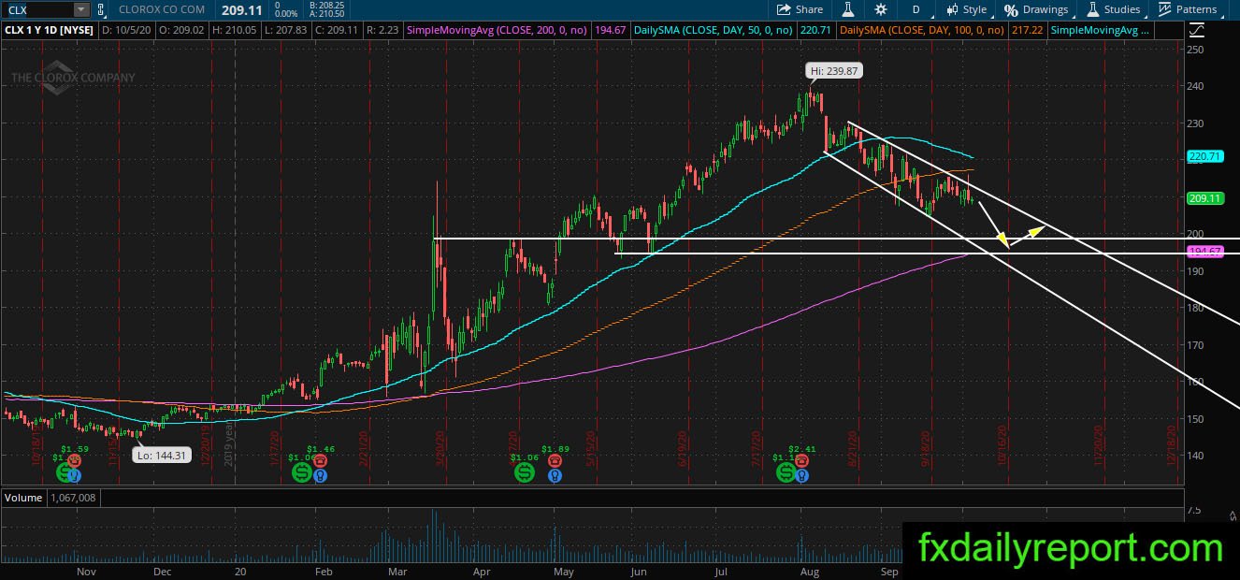Share the chart with the Share button

(x=800, y=9)
